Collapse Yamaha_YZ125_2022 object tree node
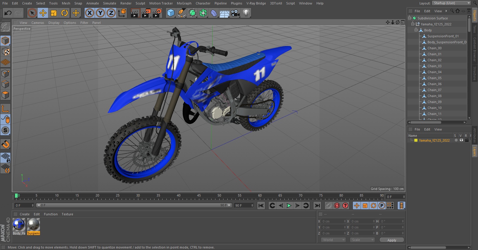Image resolution: width=478 pixels, height=250 pixels. [x=413, y=24]
